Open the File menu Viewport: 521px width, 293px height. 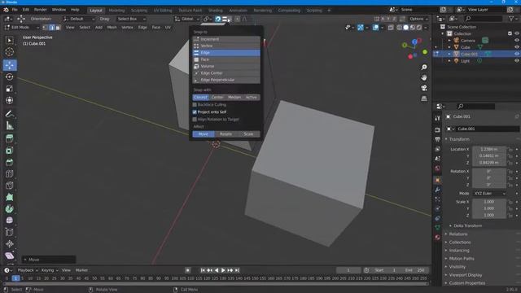pos(15,10)
